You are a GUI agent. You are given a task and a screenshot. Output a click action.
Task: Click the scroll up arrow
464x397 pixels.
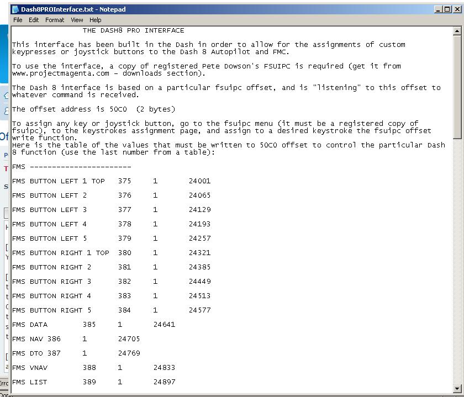point(457,31)
